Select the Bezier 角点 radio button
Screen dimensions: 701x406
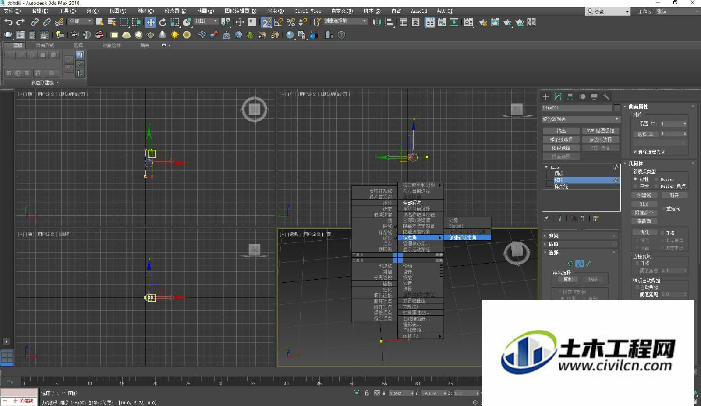pos(656,186)
